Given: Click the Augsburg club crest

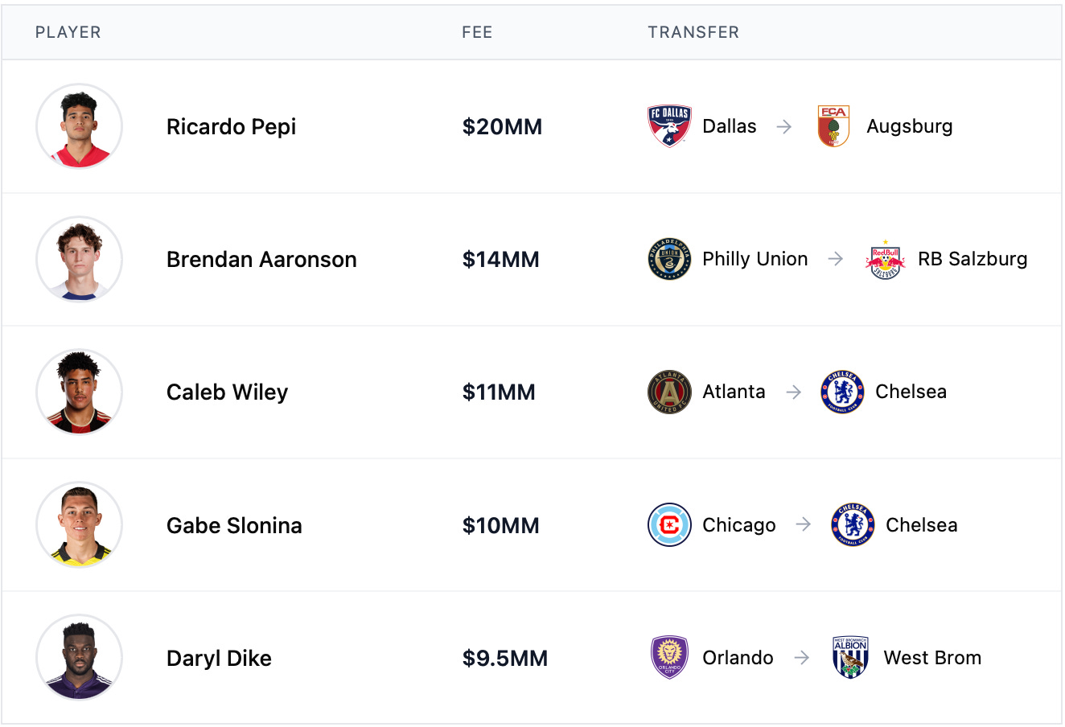Looking at the screenshot, I should click(833, 126).
